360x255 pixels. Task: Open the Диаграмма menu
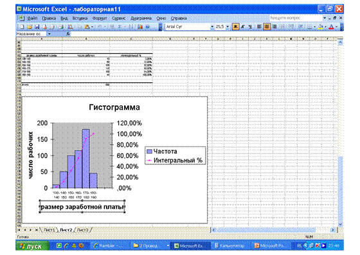pyautogui.click(x=141, y=19)
